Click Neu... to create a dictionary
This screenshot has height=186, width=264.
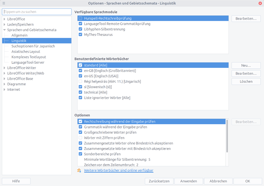[x=246, y=66]
